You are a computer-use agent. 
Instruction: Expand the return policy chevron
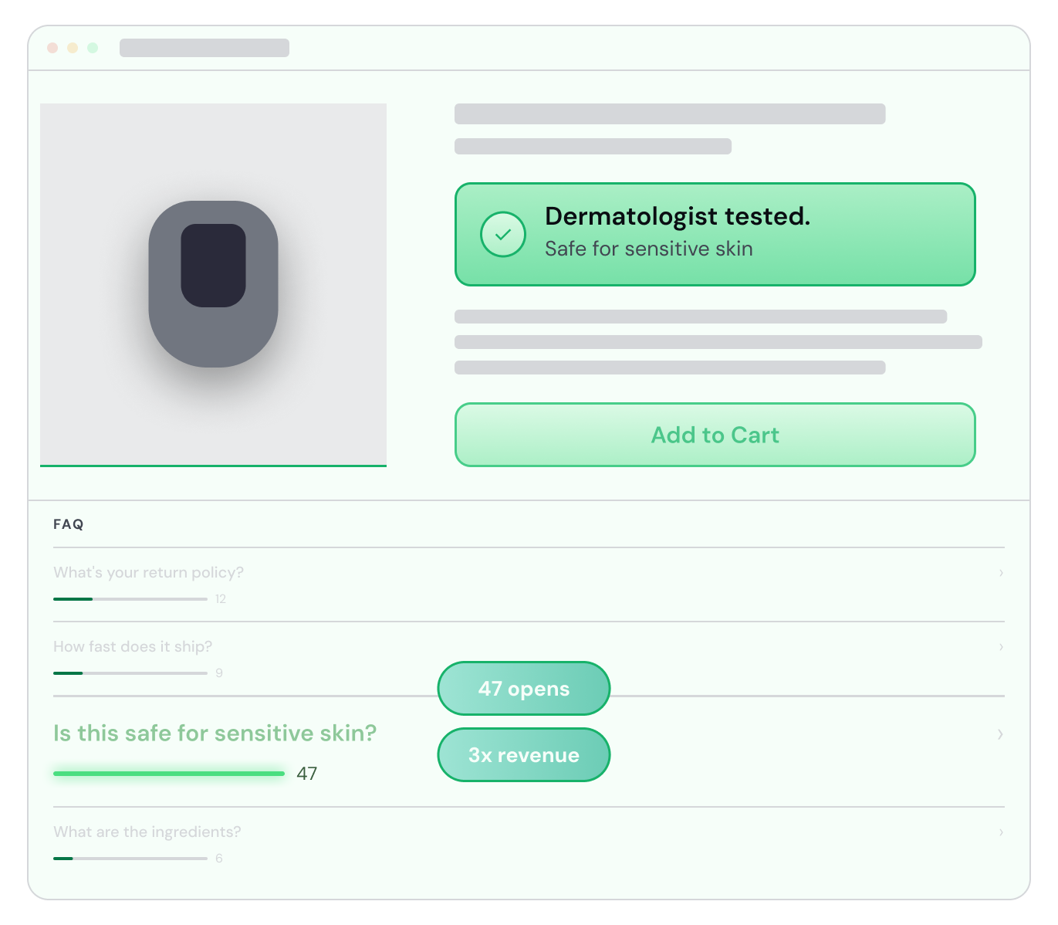pyautogui.click(x=1001, y=572)
